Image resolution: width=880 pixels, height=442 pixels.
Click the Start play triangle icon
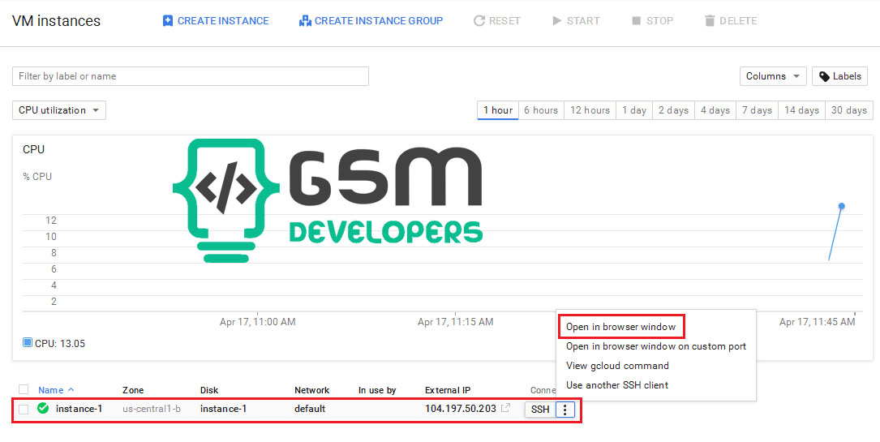coord(556,21)
